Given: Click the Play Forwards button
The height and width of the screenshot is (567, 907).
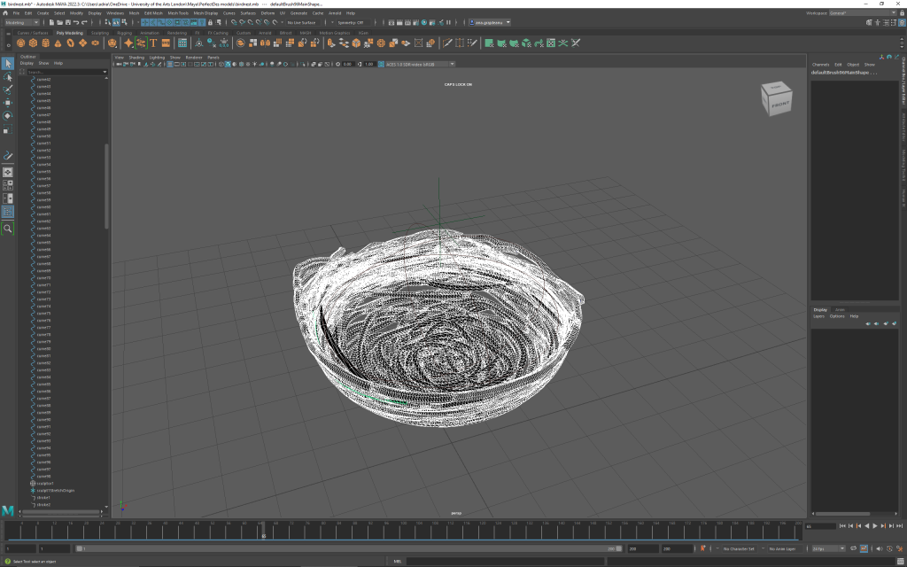Looking at the screenshot, I should click(x=874, y=526).
